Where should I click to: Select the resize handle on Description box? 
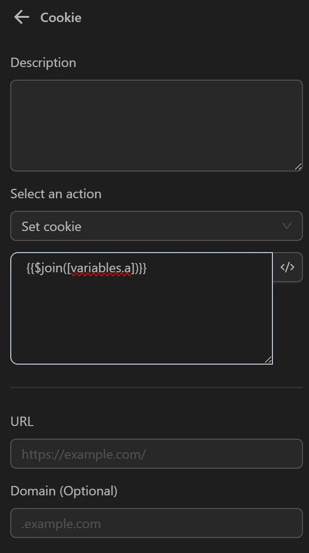tap(299, 166)
